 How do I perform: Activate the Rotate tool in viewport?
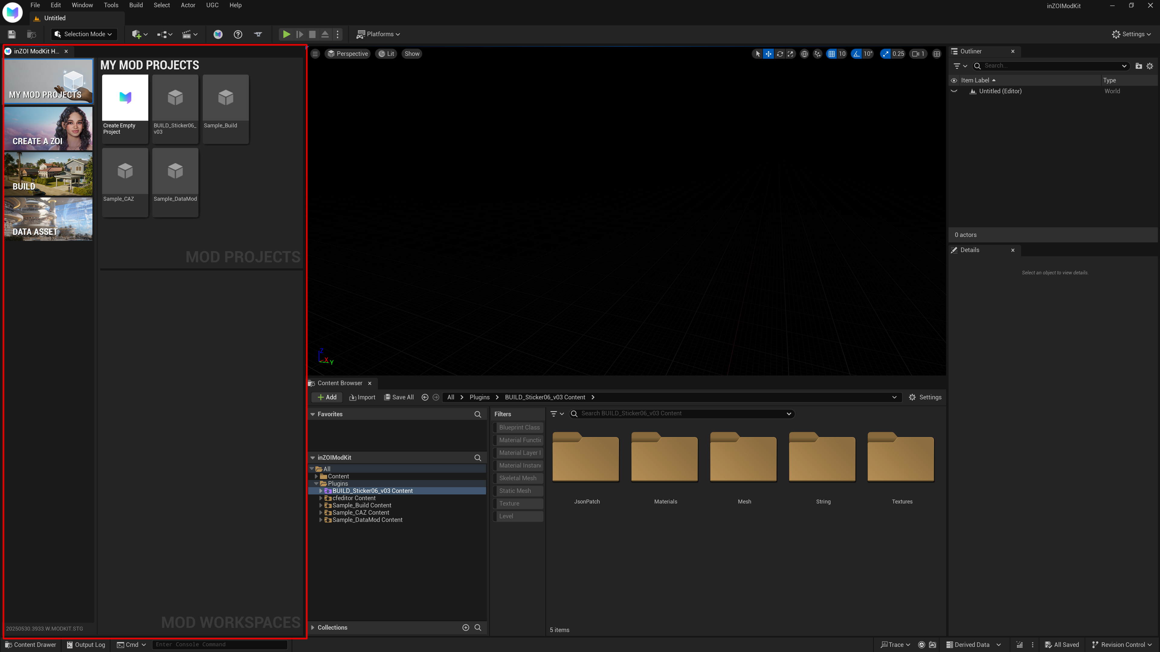pyautogui.click(x=780, y=53)
